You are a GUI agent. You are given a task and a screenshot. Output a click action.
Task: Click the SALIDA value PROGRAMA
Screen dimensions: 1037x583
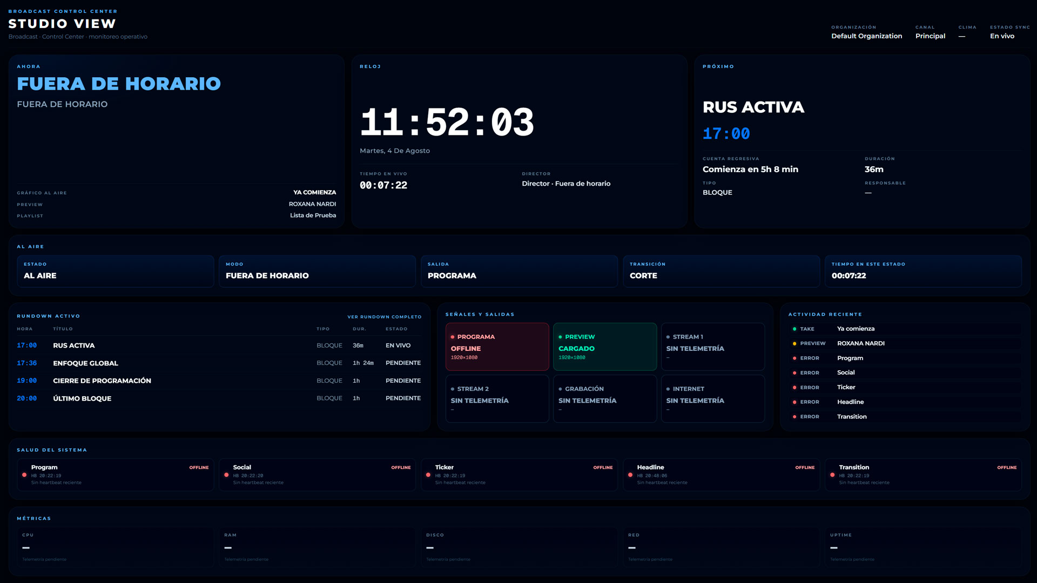[452, 276]
